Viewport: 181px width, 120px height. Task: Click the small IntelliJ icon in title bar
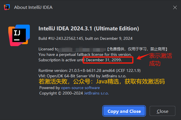7,7
